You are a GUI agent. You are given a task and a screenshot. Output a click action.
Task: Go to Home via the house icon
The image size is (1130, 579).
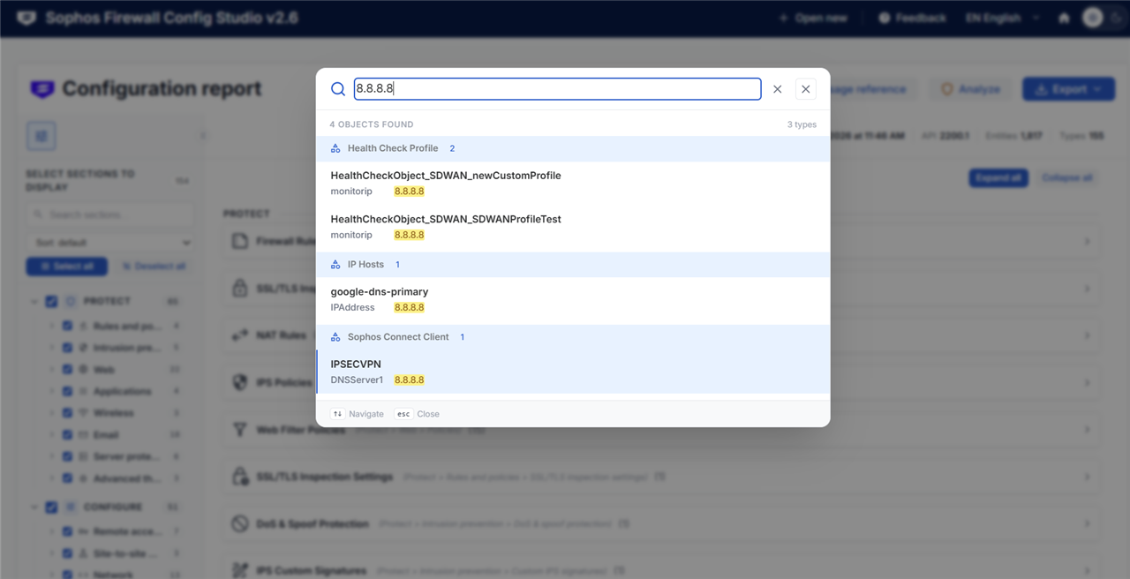[x=1064, y=18]
